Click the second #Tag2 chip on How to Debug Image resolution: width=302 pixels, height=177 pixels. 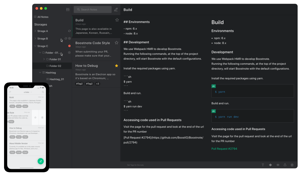click(89, 84)
